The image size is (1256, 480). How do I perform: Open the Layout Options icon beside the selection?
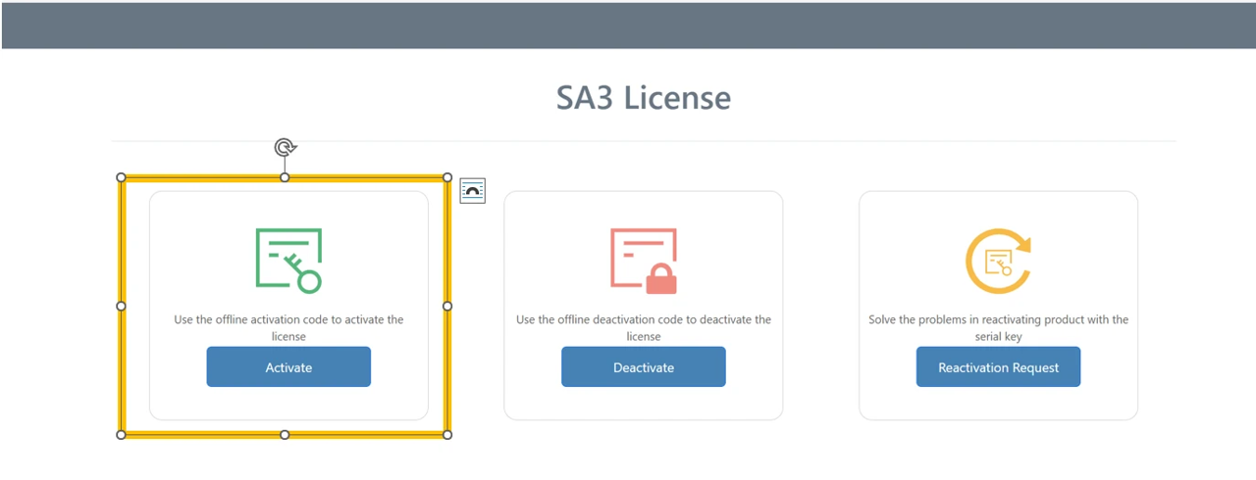tap(472, 190)
